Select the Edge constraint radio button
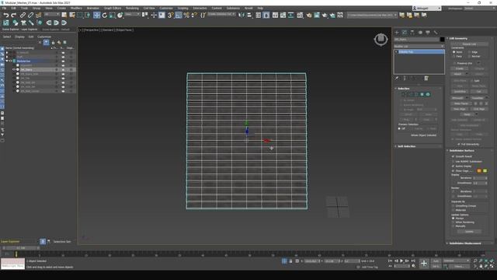The width and height of the screenshot is (497, 280). pyautogui.click(x=469, y=52)
